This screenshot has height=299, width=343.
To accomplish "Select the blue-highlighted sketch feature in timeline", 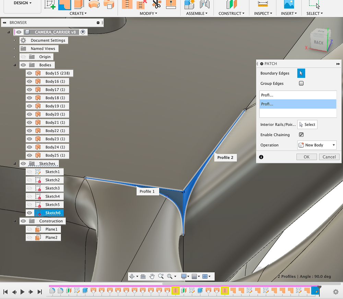I will [315, 291].
